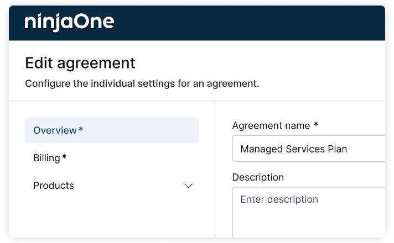
Task: Click the agreement settings subtitle text
Action: (x=142, y=85)
